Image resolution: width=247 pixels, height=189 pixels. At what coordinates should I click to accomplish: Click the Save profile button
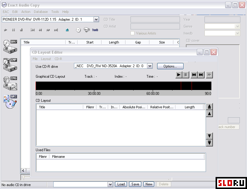coord(135,184)
